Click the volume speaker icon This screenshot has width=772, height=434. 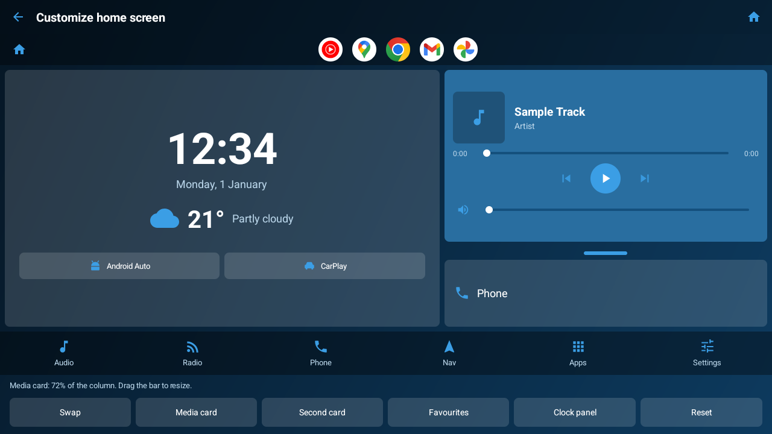(463, 210)
